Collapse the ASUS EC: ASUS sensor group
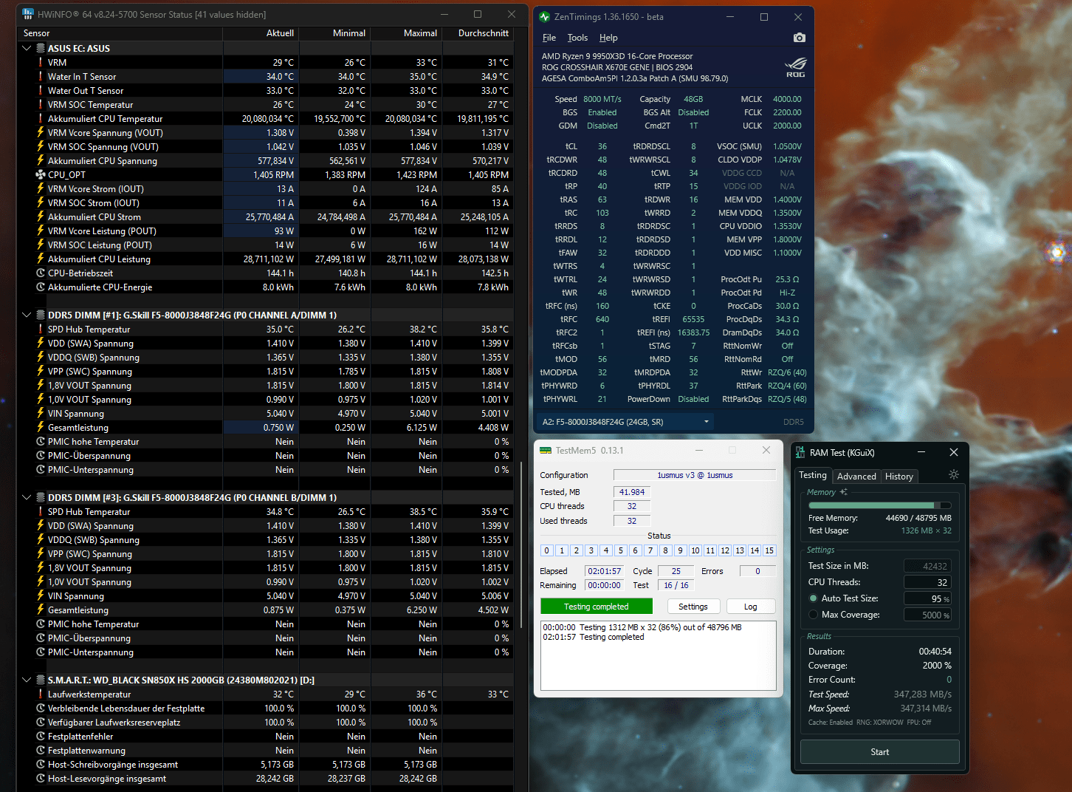 pos(27,49)
